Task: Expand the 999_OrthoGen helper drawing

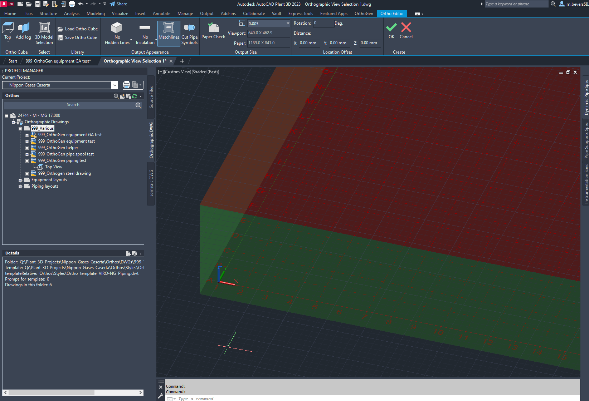Action: (x=27, y=148)
